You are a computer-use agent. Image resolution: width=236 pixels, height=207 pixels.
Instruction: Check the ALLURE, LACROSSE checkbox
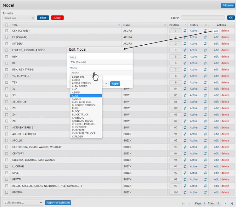click(x=7, y=134)
